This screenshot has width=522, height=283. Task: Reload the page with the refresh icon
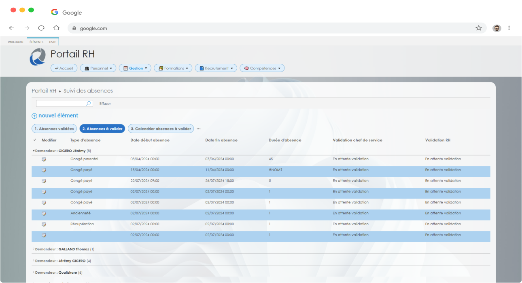(x=41, y=28)
